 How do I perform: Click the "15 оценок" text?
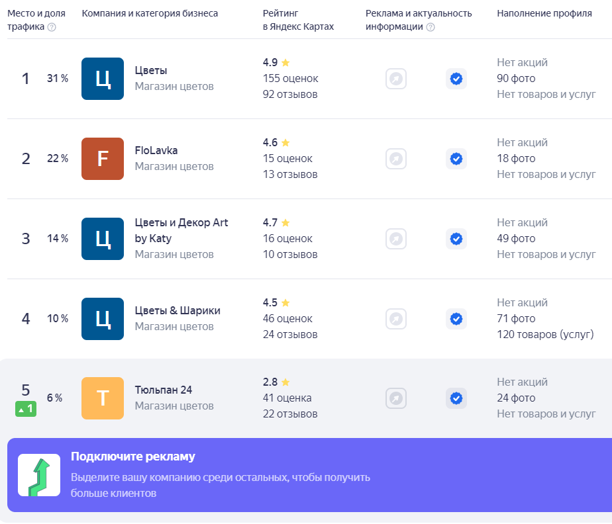point(287,158)
